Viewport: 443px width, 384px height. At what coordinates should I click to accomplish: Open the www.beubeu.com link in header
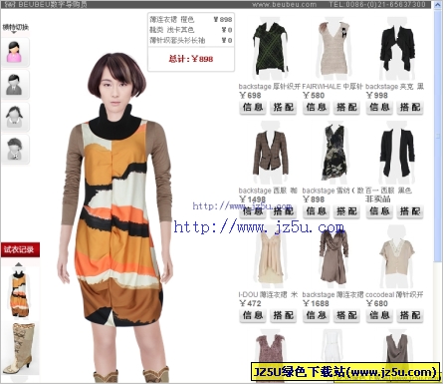click(284, 4)
